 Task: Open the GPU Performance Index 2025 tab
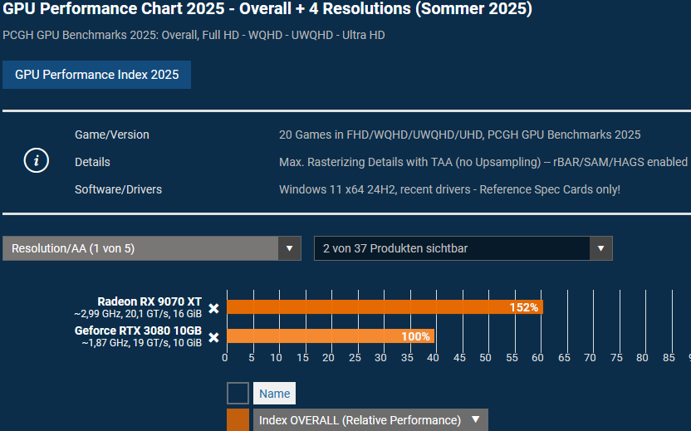click(x=96, y=75)
